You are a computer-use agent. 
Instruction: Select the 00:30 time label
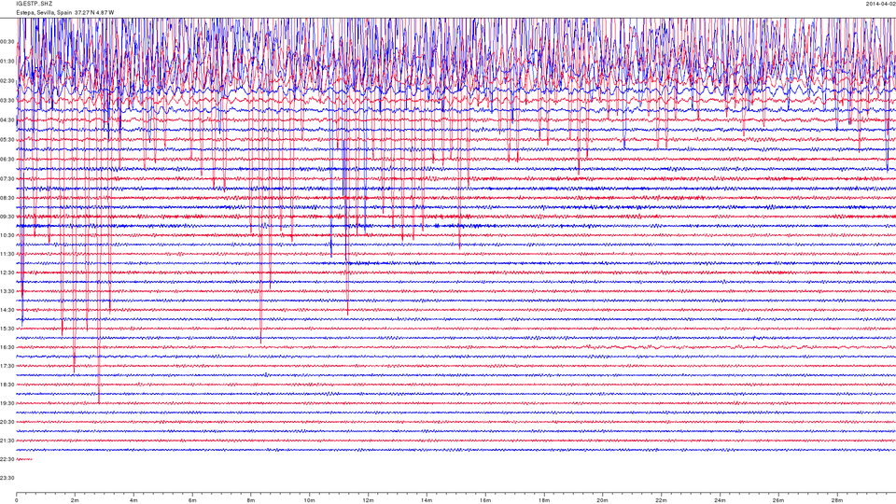click(7, 42)
